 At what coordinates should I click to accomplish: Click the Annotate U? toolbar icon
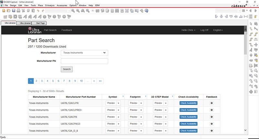pyautogui.click(x=97, y=11)
